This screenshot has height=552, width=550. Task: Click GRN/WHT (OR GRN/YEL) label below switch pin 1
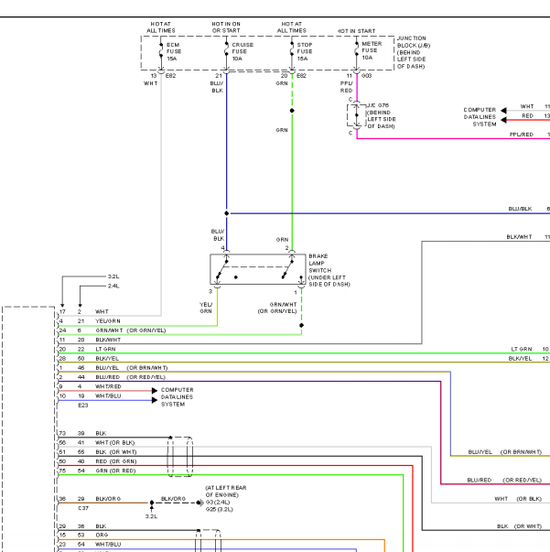[x=277, y=308]
